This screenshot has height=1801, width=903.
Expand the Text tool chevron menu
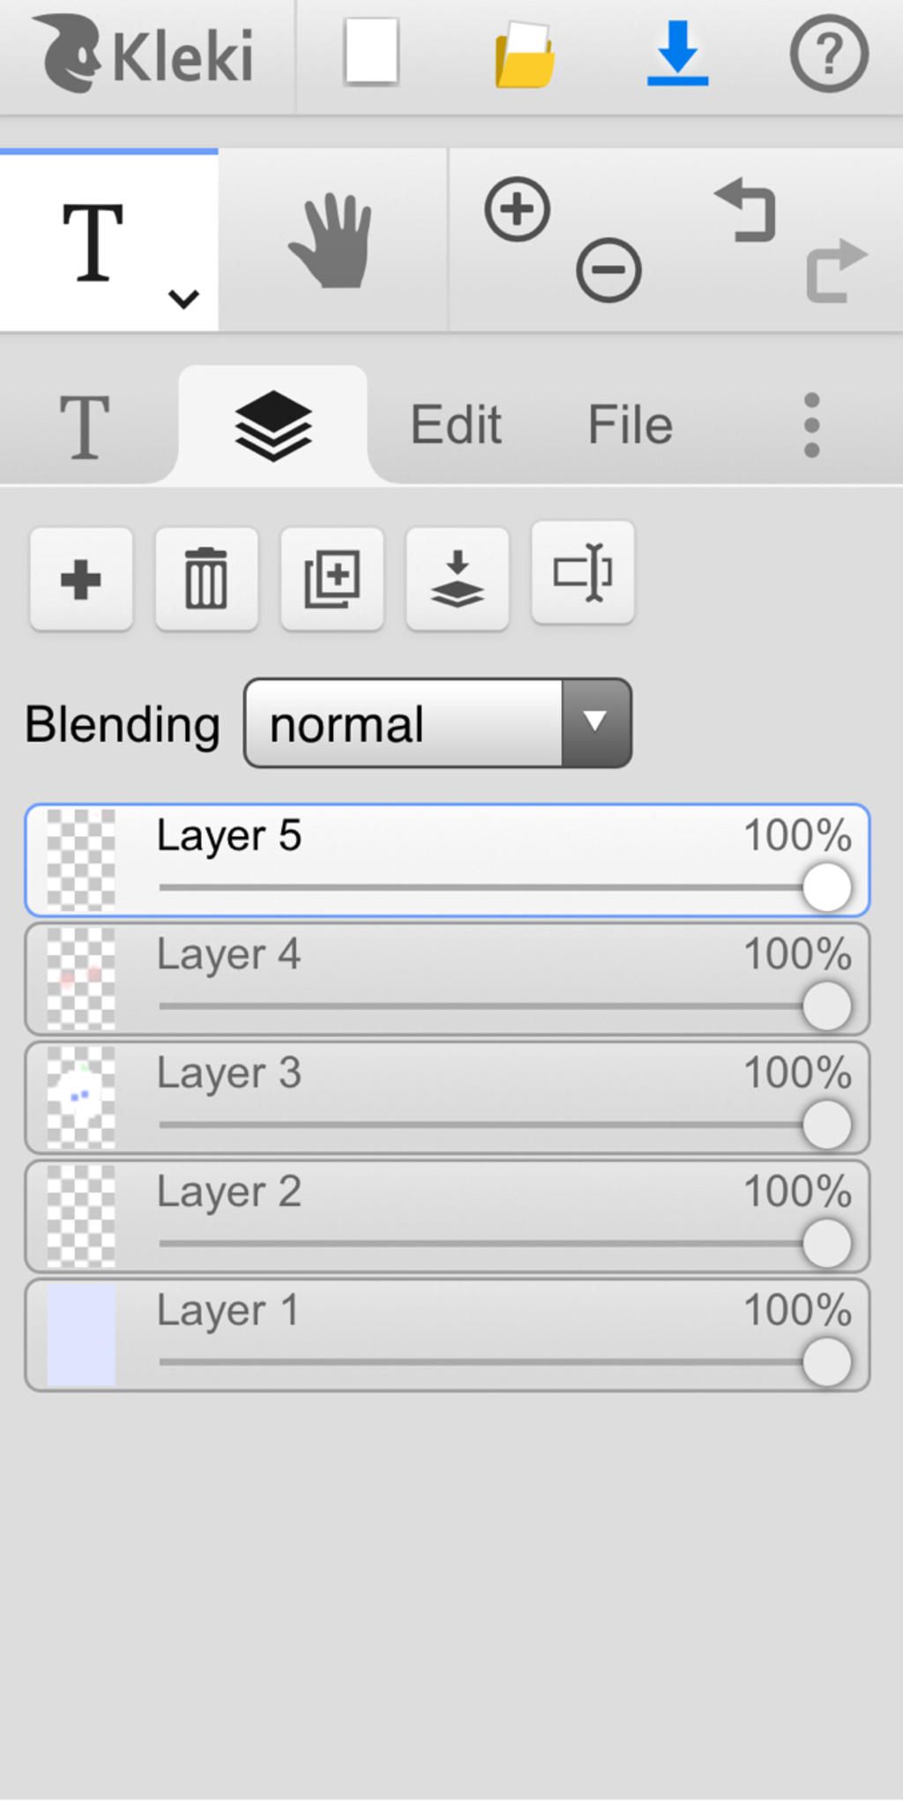click(x=183, y=299)
